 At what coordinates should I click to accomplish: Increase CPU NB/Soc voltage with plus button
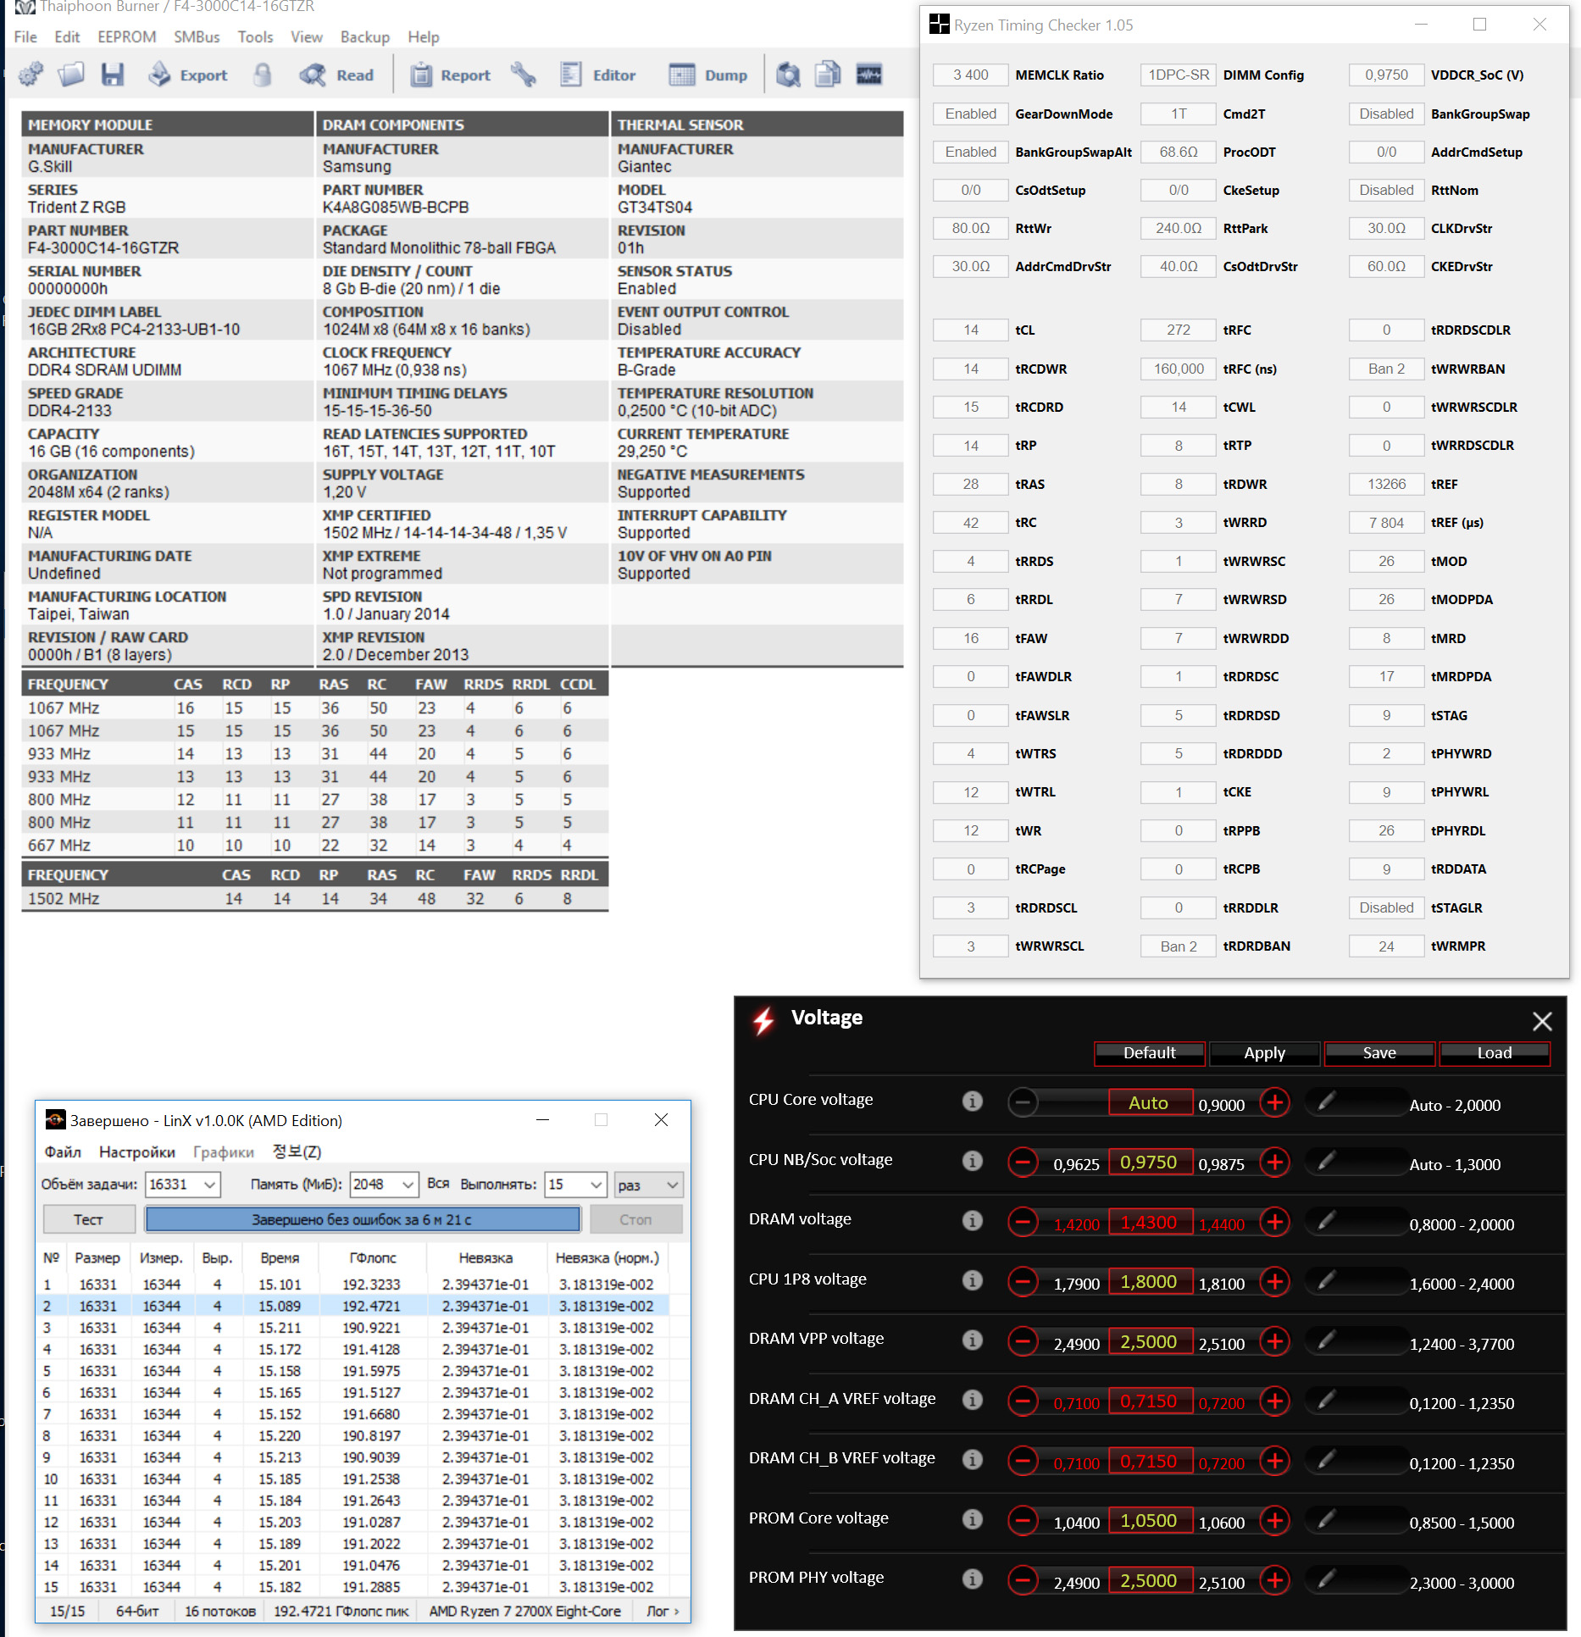tap(1274, 1162)
